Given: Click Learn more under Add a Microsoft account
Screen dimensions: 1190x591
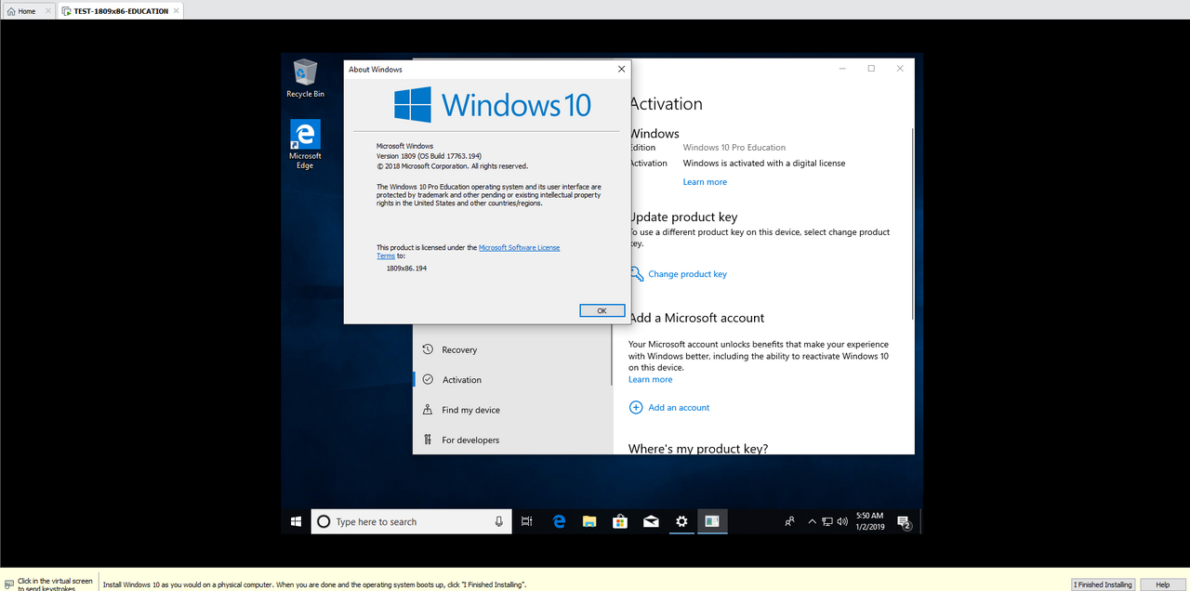Looking at the screenshot, I should coord(650,379).
